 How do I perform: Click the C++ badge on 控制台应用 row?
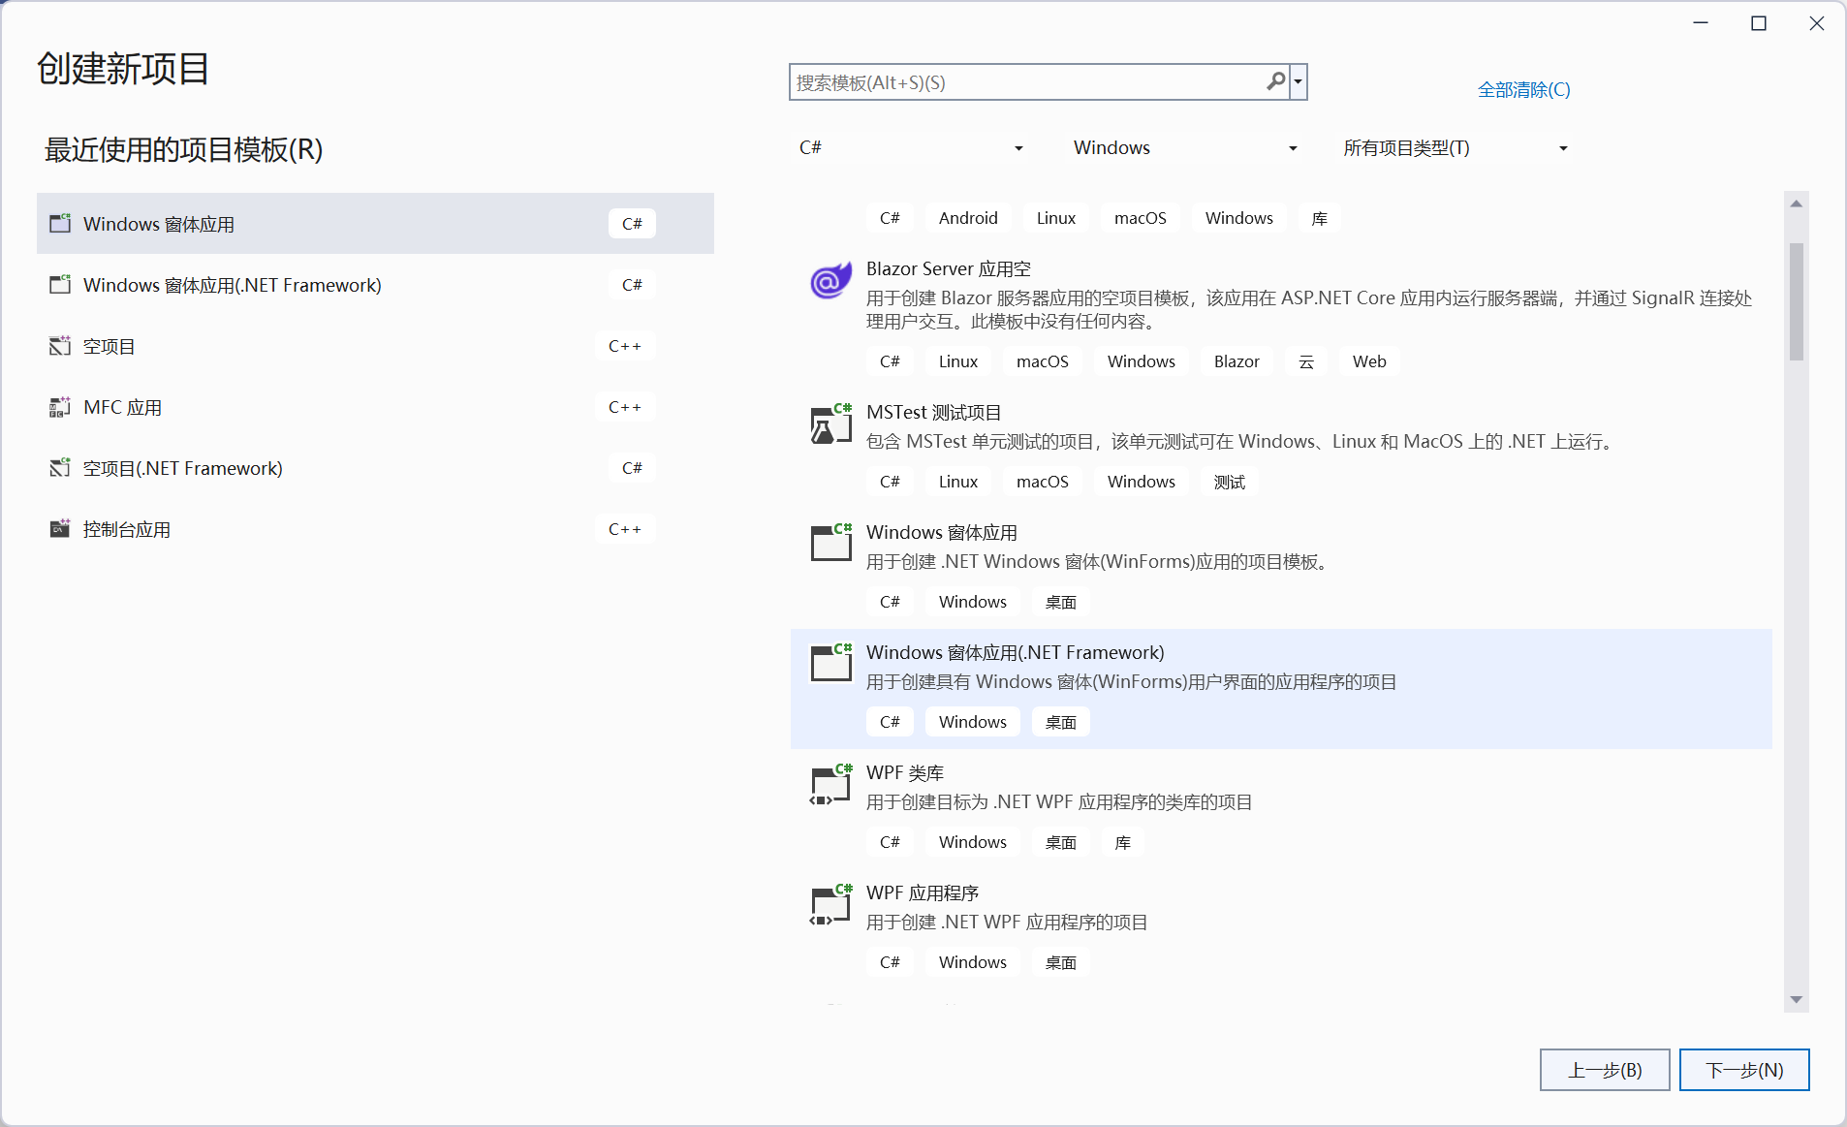625,528
